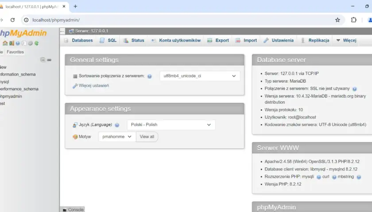This screenshot has height=212, width=372.
Task: Click the Serwer WWW panel header
Action: tap(312, 148)
